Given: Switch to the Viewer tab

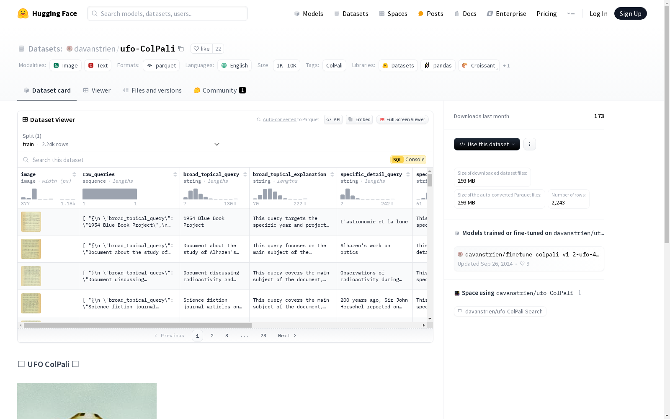Looking at the screenshot, I should coord(97,91).
